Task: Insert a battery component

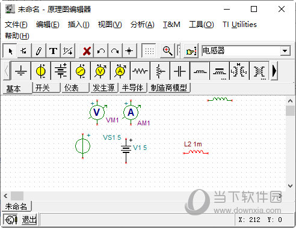Action: (61, 71)
